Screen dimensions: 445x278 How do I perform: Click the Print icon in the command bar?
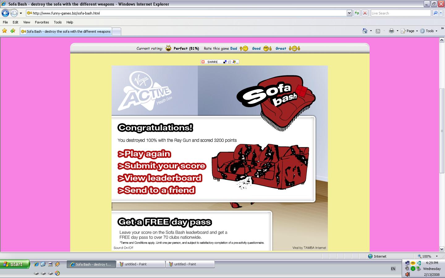click(392, 31)
